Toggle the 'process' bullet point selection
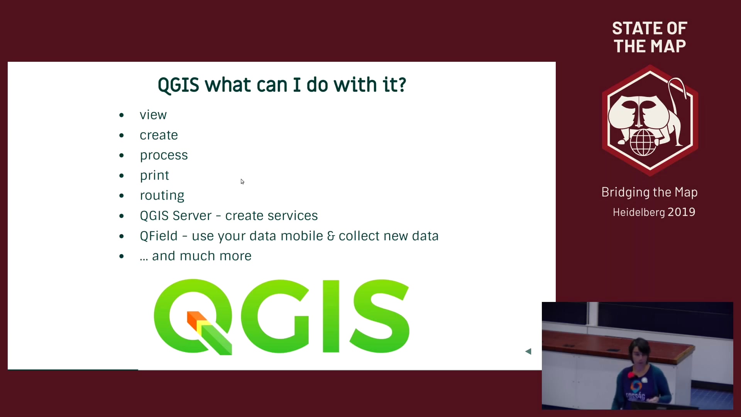Screen dimensions: 741x417 click(x=163, y=155)
